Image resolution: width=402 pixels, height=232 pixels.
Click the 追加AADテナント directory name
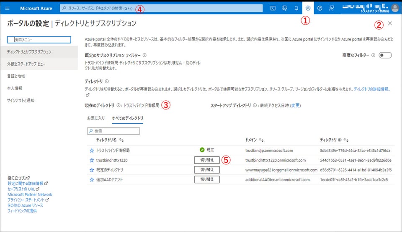tap(109, 180)
